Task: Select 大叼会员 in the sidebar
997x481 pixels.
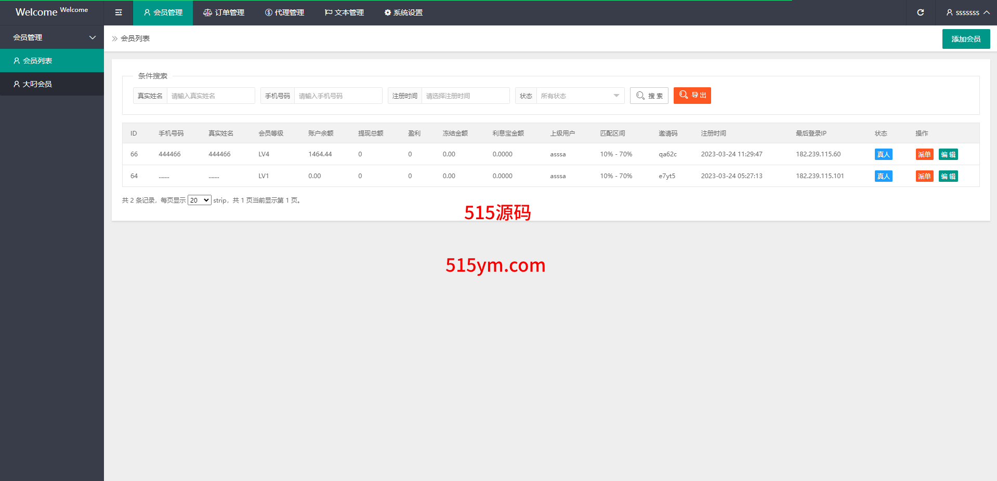Action: pyautogui.click(x=37, y=84)
